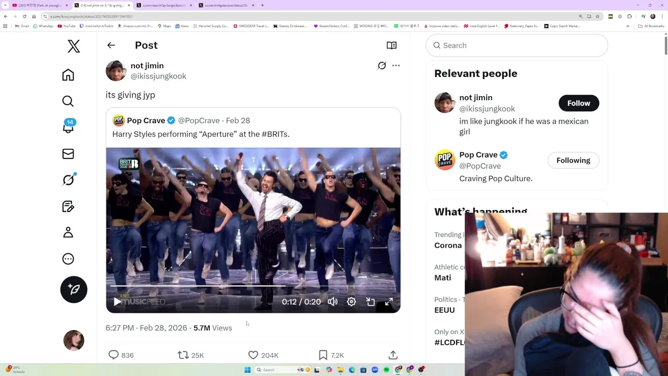
Task: Click the post timestamp 6:27 PM
Action: click(146, 328)
